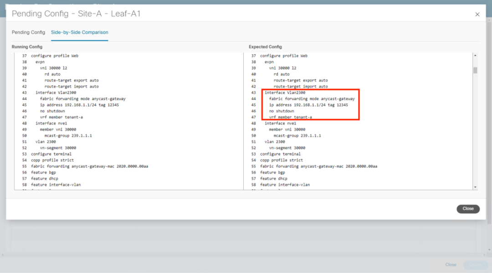
Task: Click running config vlan 2300 line
Action: click(46, 142)
